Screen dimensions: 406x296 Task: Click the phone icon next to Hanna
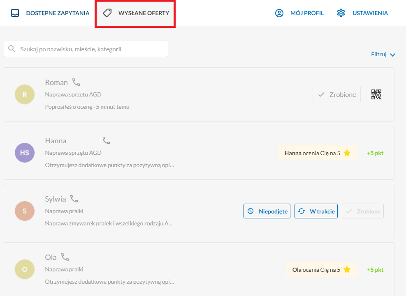tap(106, 140)
